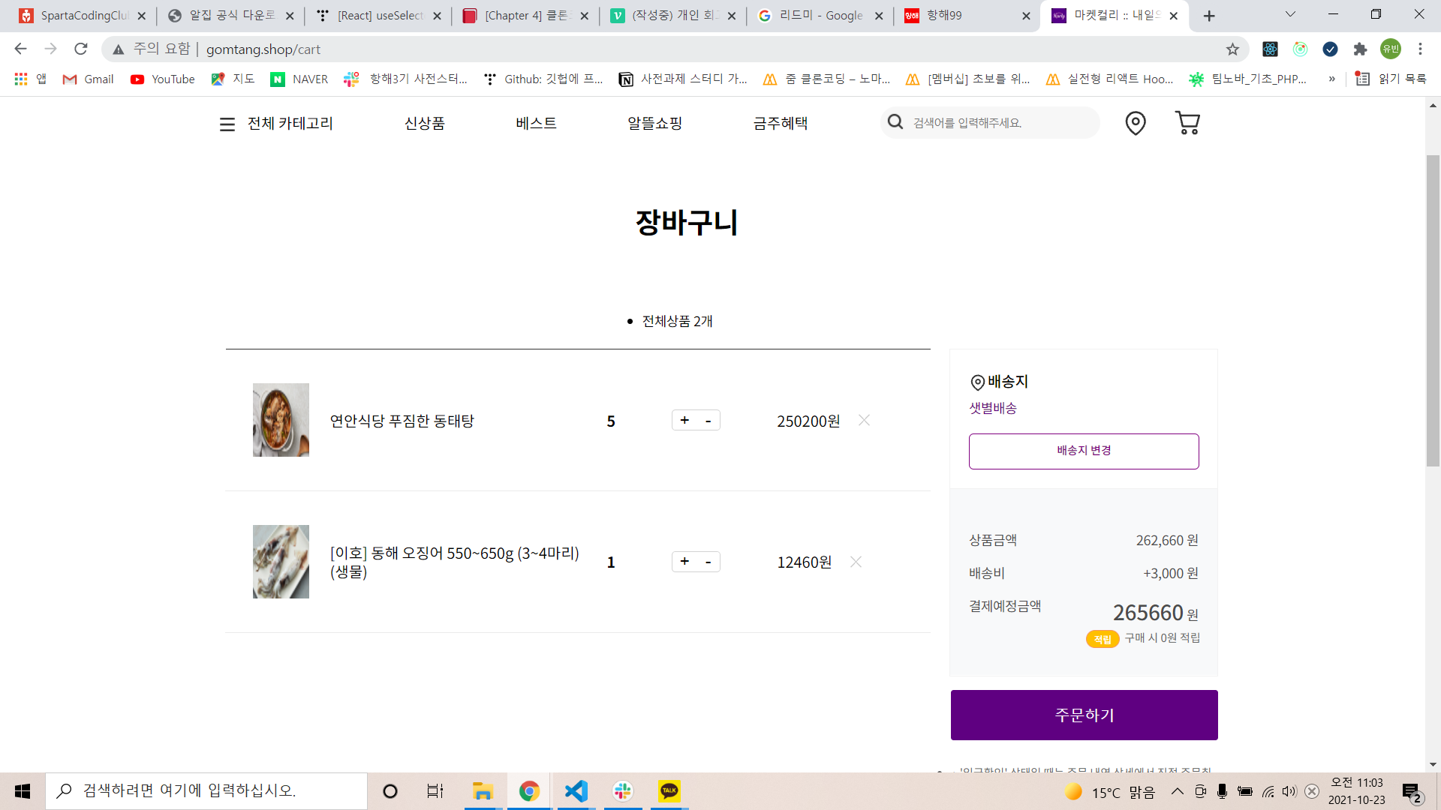
Task: Decrease 오징어 quantity with minus
Action: pyautogui.click(x=708, y=562)
